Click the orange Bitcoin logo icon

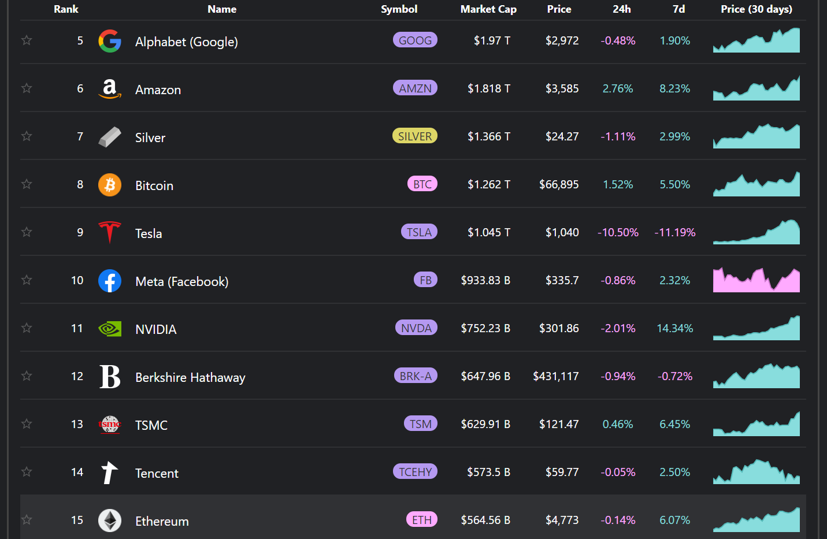pyautogui.click(x=109, y=185)
